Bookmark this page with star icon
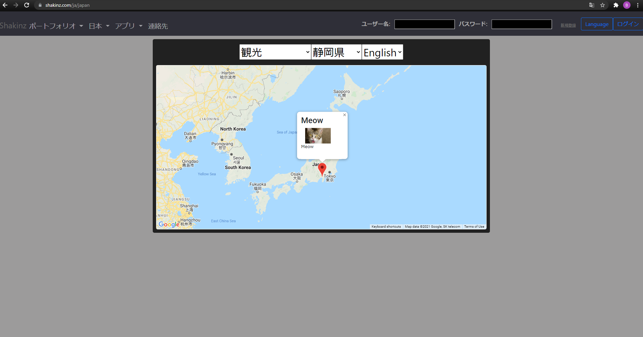The width and height of the screenshot is (643, 337). click(603, 5)
